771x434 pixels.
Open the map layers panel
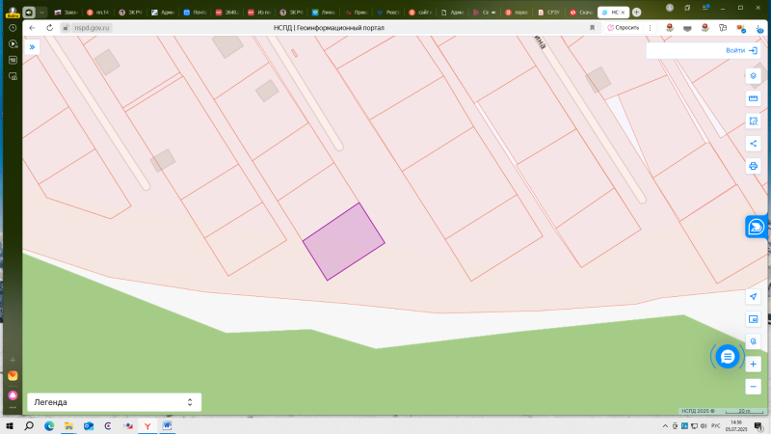tap(753, 76)
